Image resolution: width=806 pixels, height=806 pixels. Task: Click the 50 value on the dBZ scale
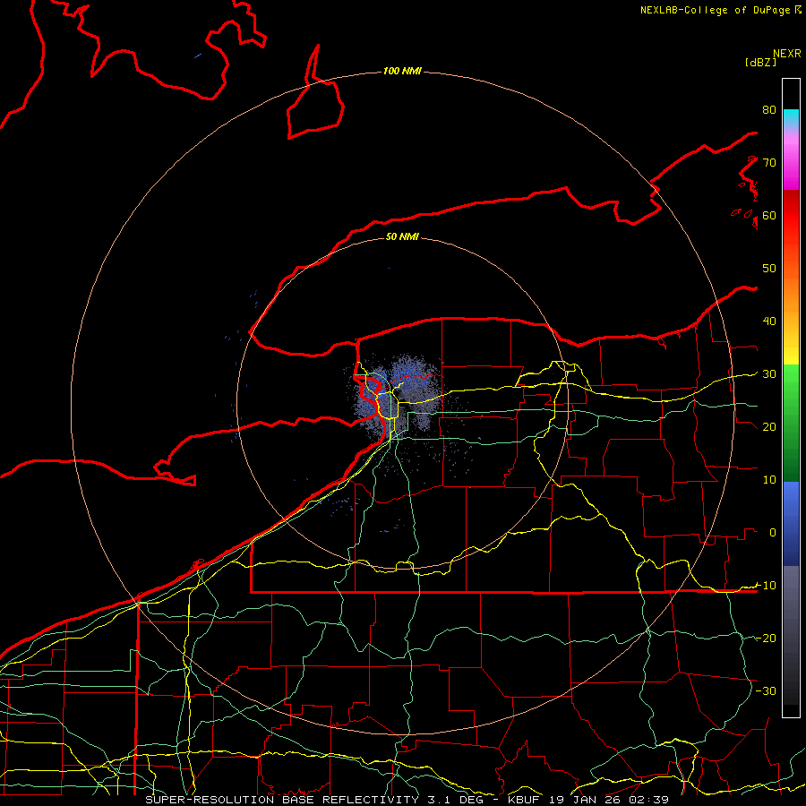(x=769, y=269)
